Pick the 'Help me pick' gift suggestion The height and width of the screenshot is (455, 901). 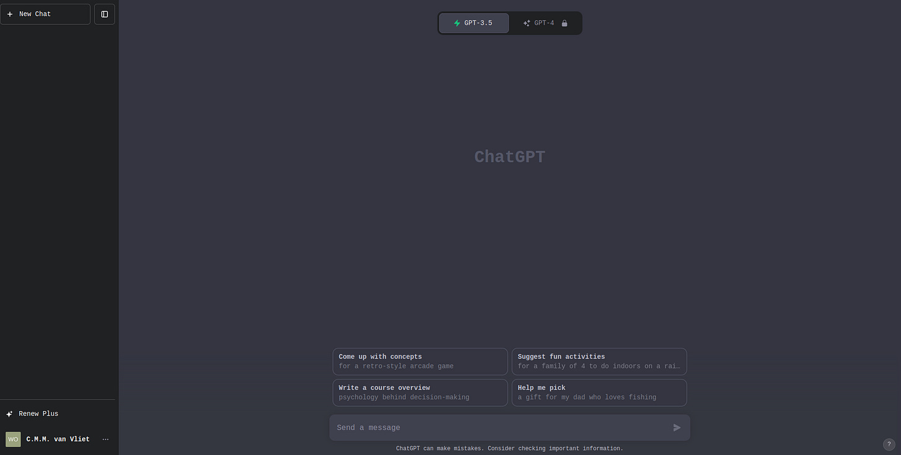pyautogui.click(x=599, y=392)
